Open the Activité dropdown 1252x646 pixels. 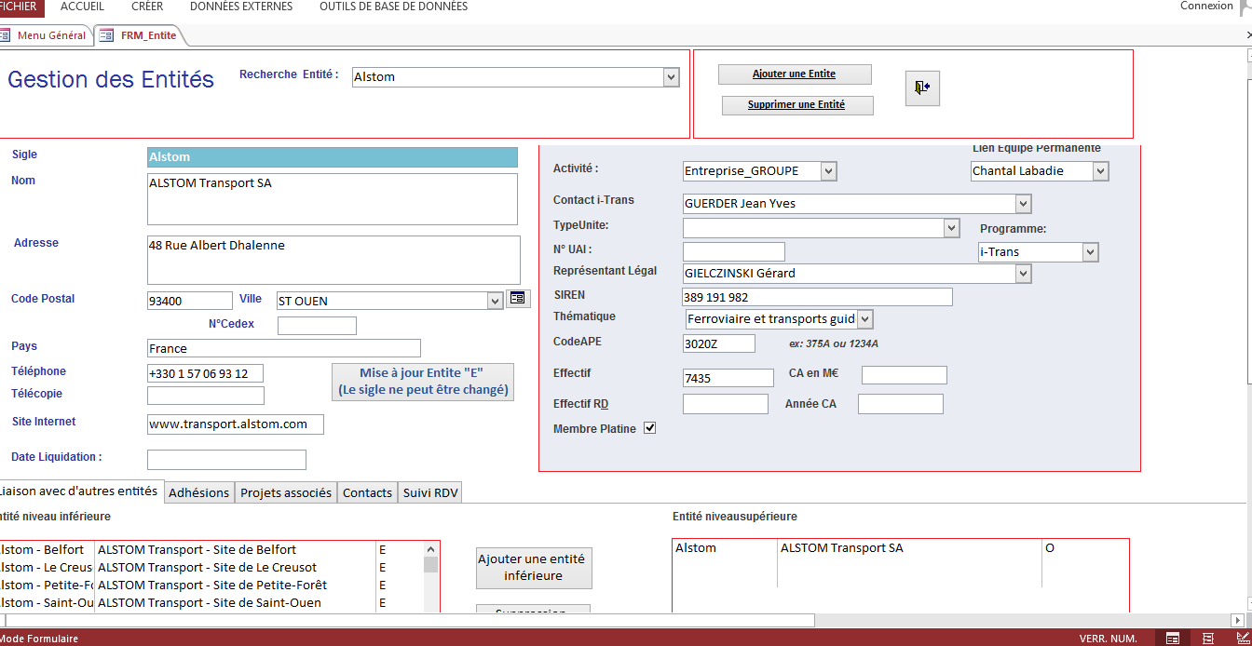pos(829,171)
